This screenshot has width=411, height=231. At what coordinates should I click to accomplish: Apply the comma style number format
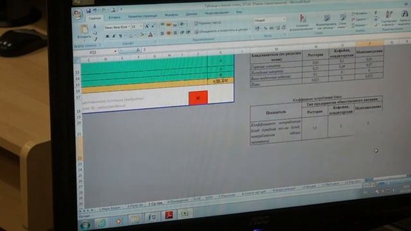(x=272, y=28)
